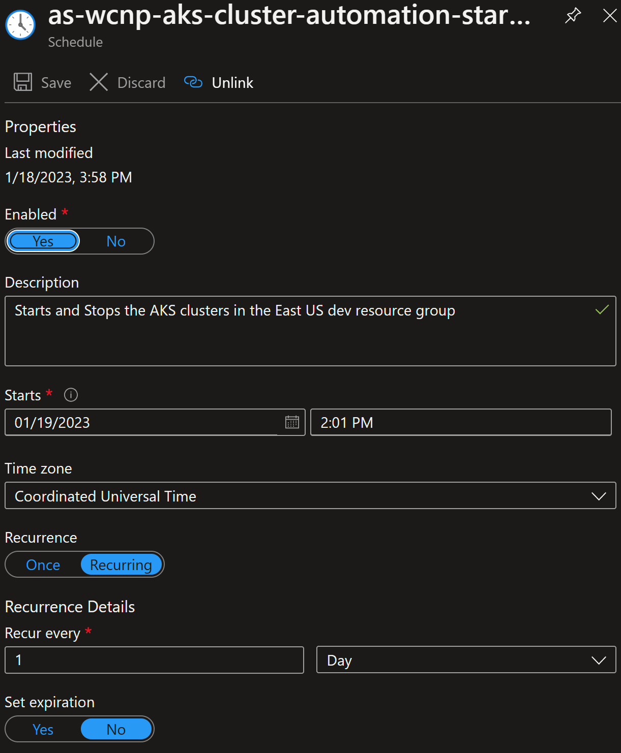This screenshot has width=621, height=753.
Task: Click the Save disk icon
Action: (22, 82)
